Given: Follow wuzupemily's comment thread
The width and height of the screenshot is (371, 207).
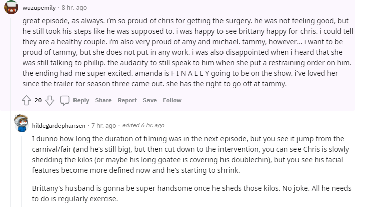Looking at the screenshot, I should pyautogui.click(x=172, y=100).
